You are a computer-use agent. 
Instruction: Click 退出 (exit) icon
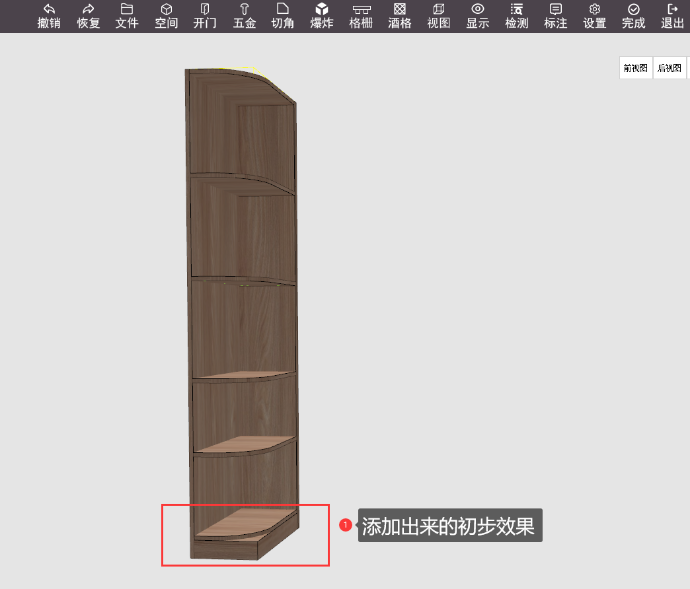[672, 17]
